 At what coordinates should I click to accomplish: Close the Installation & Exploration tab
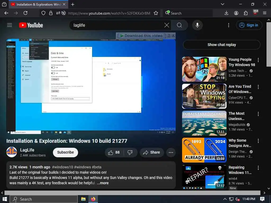[x=64, y=4]
